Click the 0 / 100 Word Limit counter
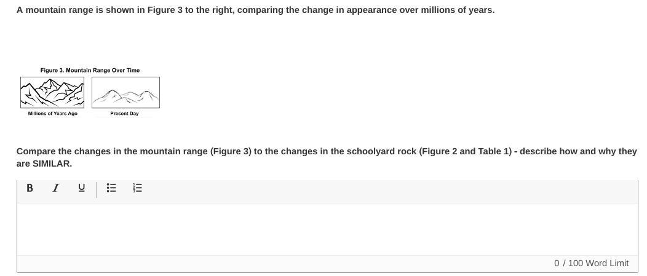The height and width of the screenshot is (276, 647). pyautogui.click(x=591, y=263)
